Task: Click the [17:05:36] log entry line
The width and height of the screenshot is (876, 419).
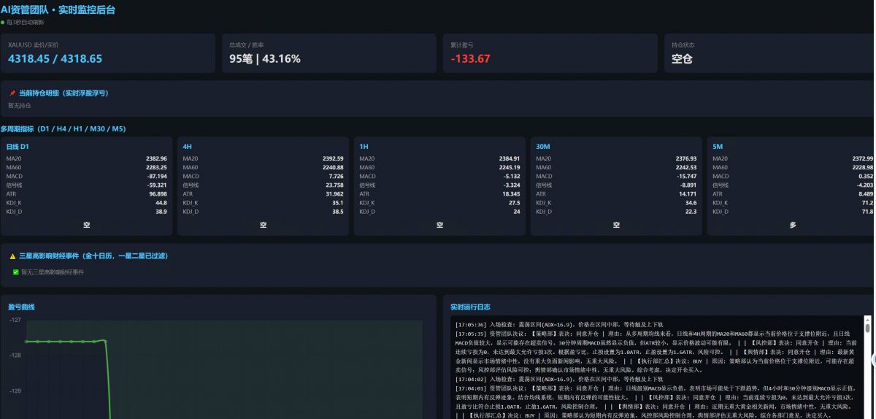Action: pyautogui.click(x=558, y=323)
